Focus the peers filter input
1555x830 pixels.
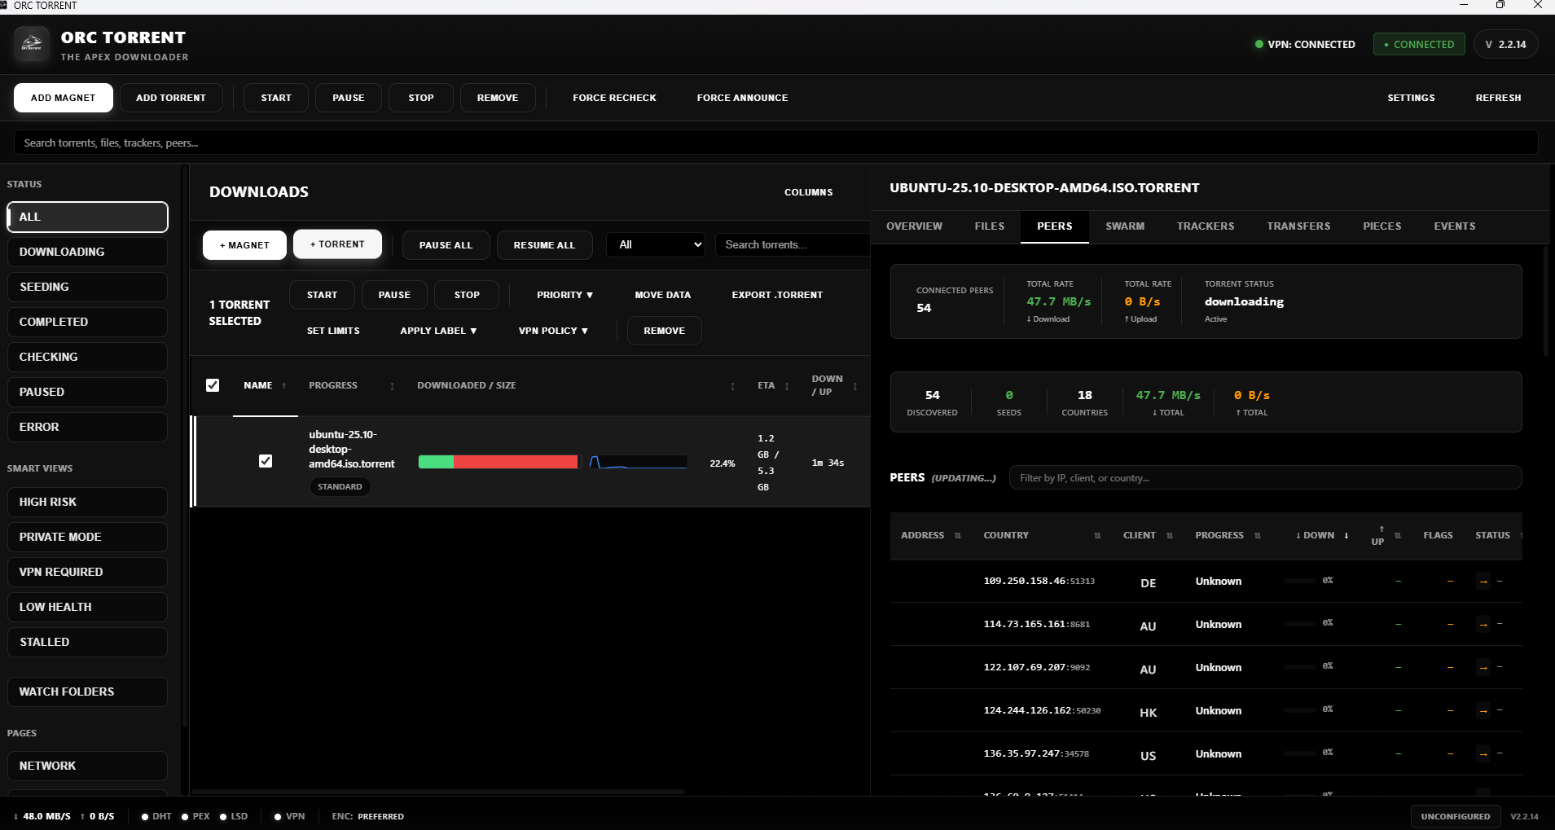coord(1265,477)
